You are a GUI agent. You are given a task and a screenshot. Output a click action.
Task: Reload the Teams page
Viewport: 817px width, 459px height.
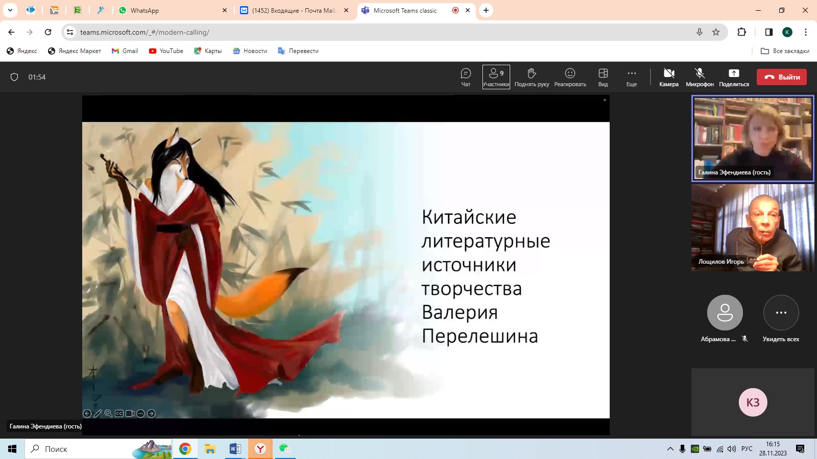pos(48,32)
